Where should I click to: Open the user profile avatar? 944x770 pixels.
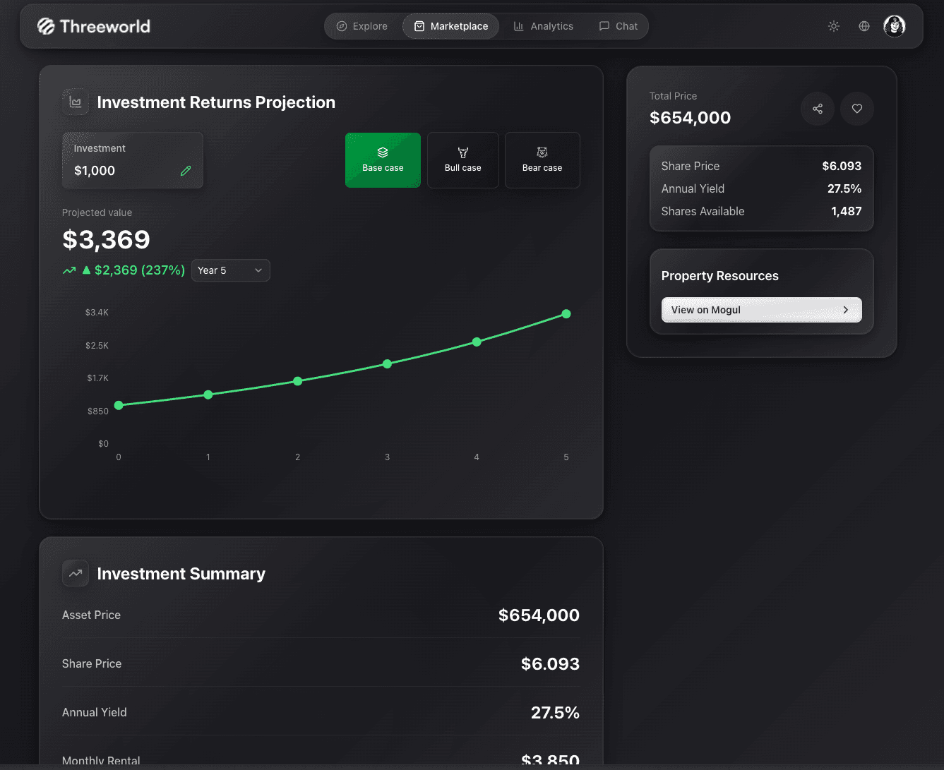point(895,26)
